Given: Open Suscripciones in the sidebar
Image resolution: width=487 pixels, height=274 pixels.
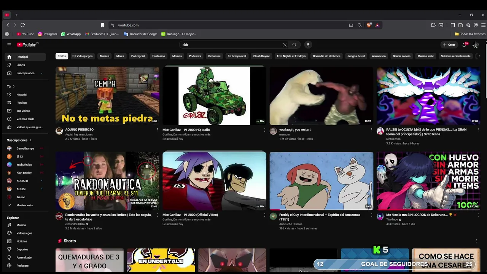Looking at the screenshot, I should (x=25, y=73).
